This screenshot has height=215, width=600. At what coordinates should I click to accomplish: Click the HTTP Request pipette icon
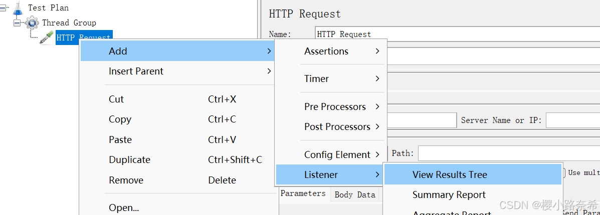(x=47, y=37)
